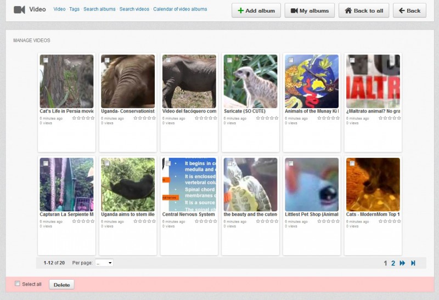Go to page 2 of videos
This screenshot has height=300, width=439.
393,263
